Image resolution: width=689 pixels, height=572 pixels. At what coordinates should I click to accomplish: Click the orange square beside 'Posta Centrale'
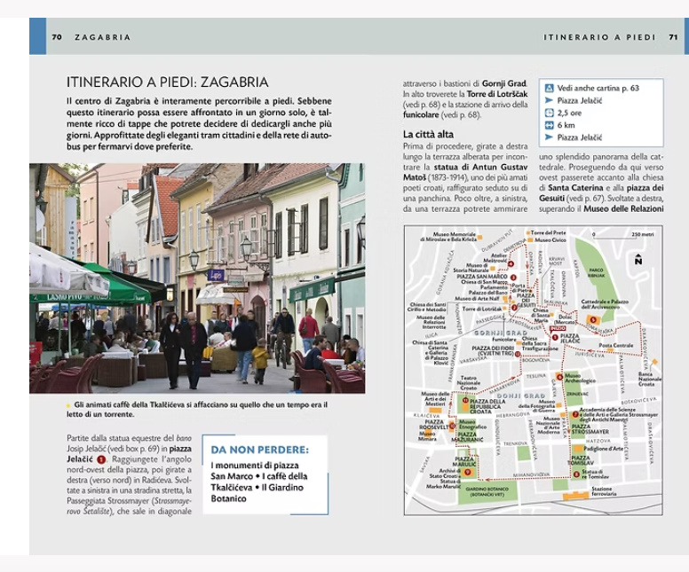pos(610,349)
